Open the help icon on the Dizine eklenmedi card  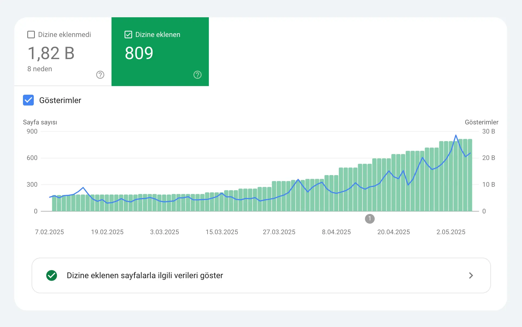point(100,75)
